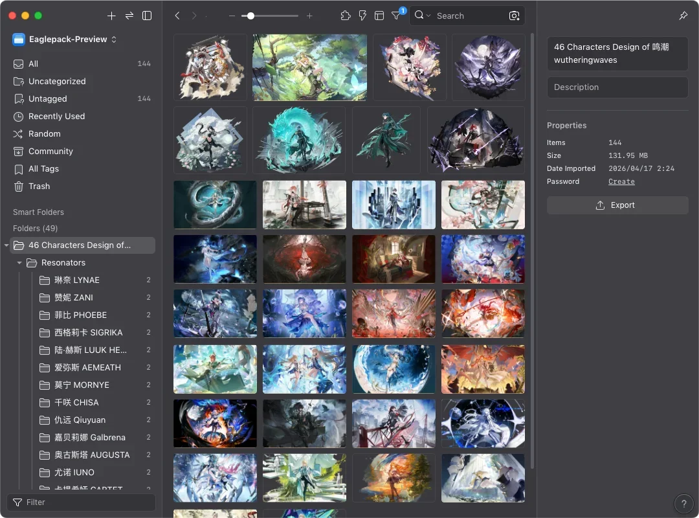Click the lightning bolt quick action icon
Screen dimensions: 699x518
[x=362, y=16]
